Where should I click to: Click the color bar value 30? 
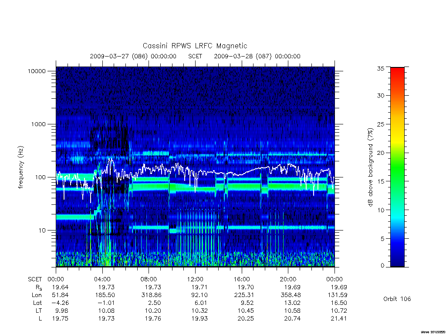click(x=381, y=95)
